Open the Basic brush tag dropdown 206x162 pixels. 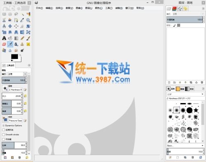pos(185,146)
